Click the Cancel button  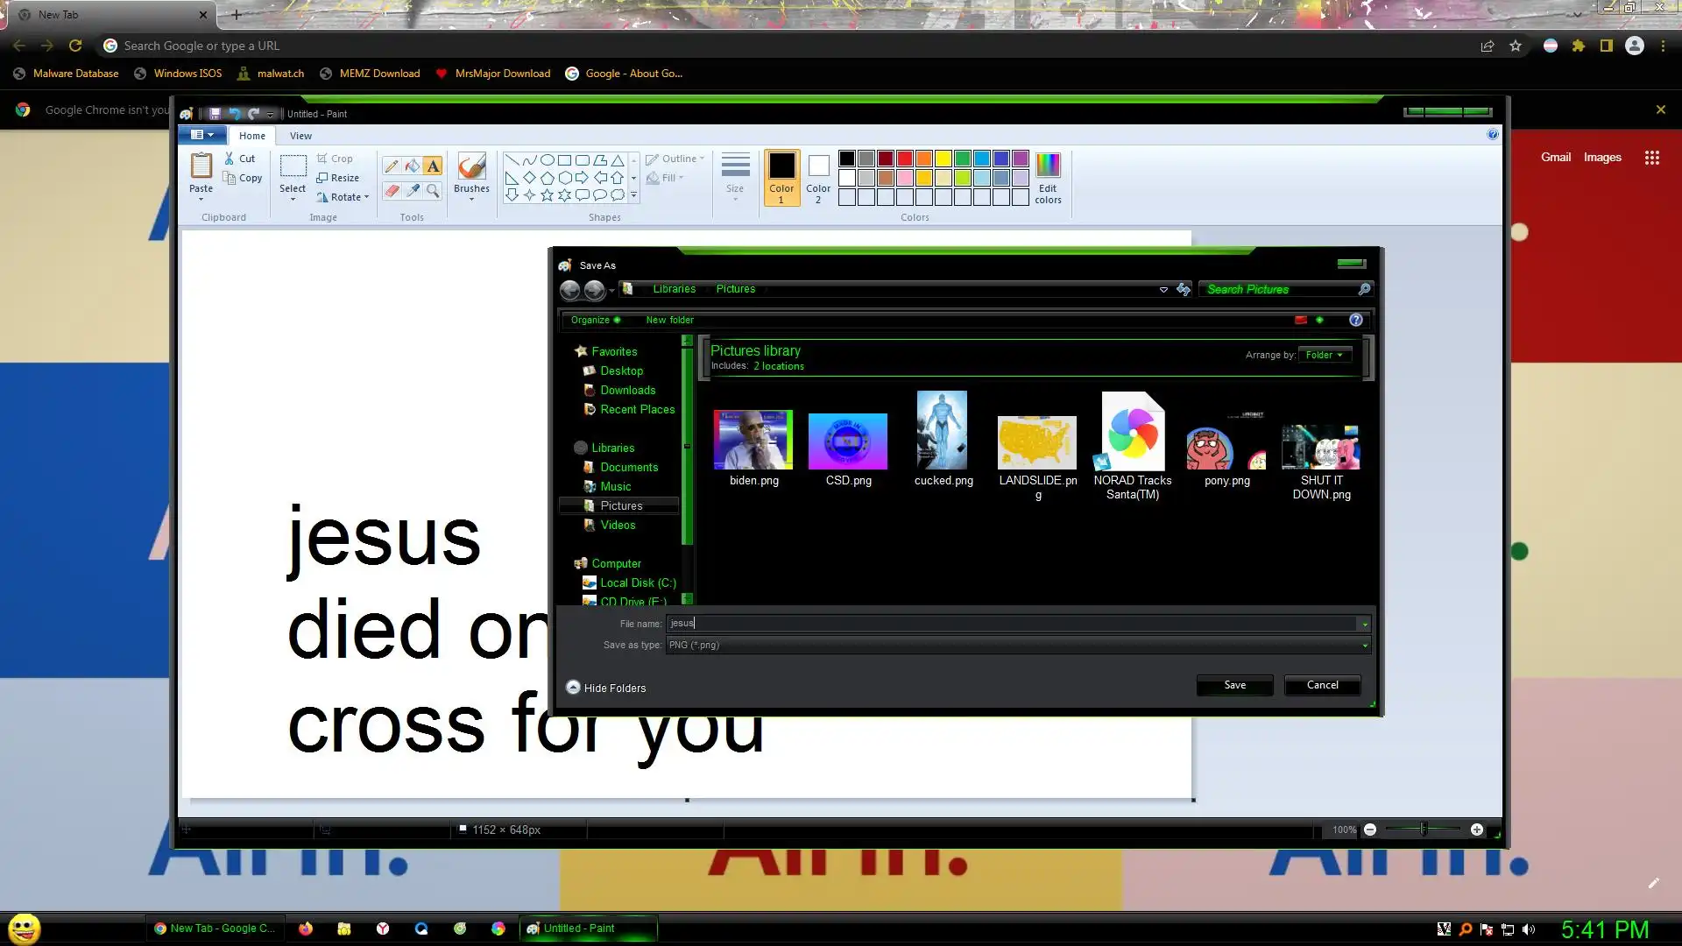pos(1322,685)
